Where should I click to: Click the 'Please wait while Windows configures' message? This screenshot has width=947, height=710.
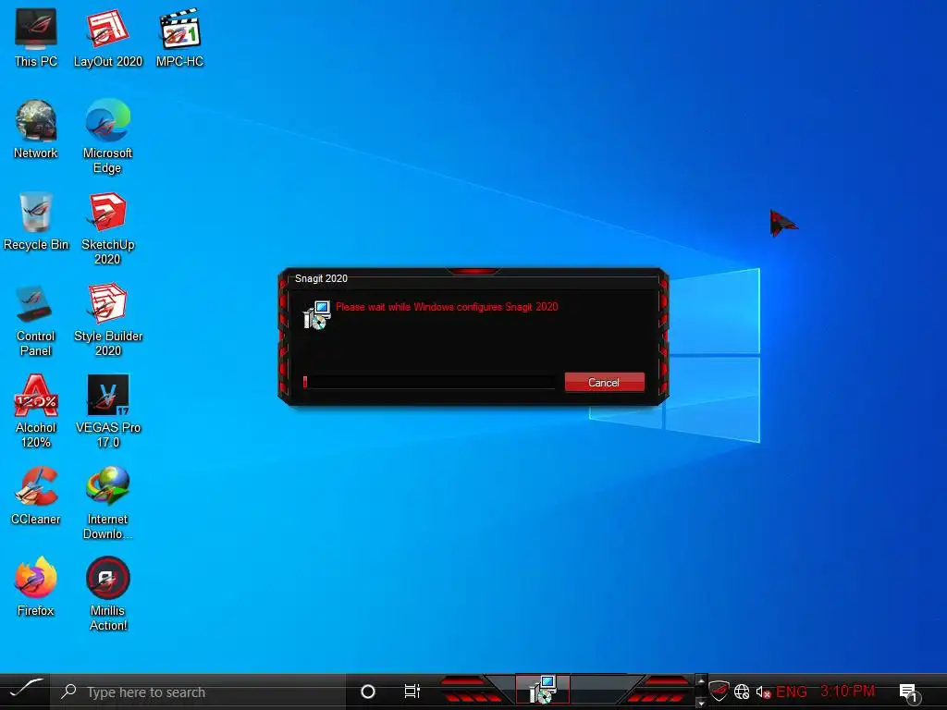click(447, 307)
